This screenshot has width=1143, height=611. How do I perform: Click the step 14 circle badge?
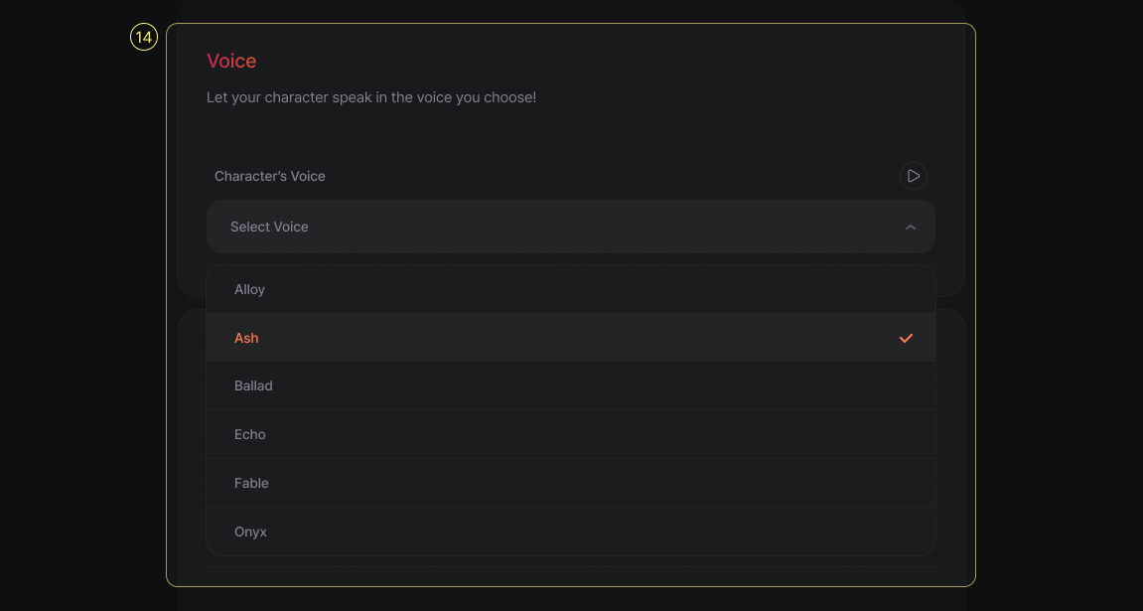pos(144,38)
